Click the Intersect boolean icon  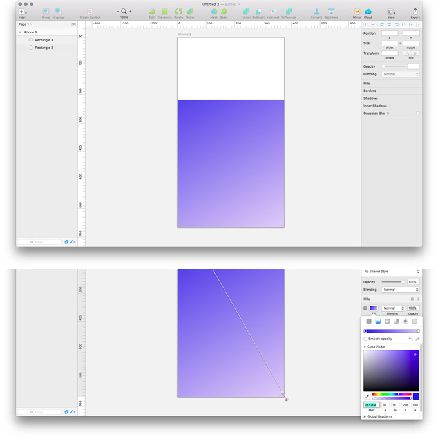[273, 12]
